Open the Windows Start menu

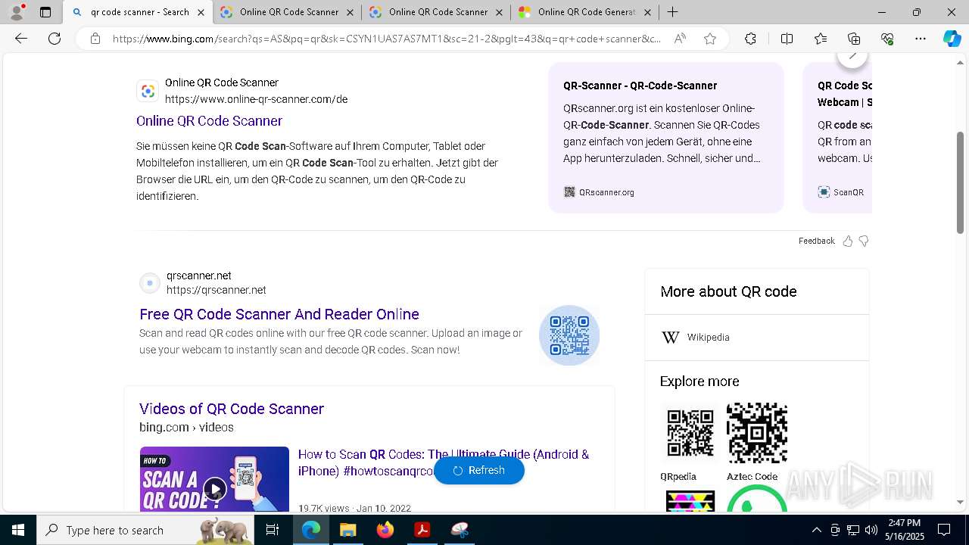18,530
